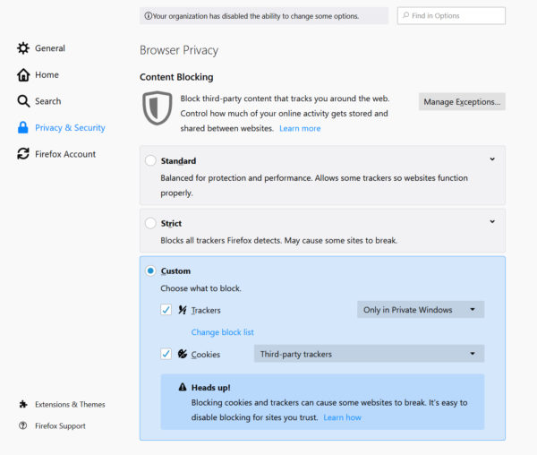Open the Change block list link

tap(223, 332)
